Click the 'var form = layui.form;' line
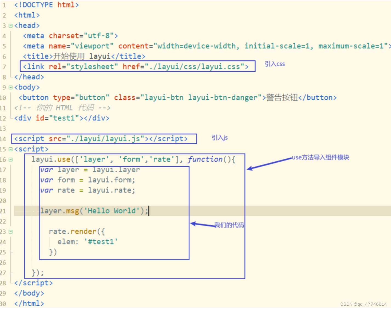The width and height of the screenshot is (391, 309). point(88,180)
